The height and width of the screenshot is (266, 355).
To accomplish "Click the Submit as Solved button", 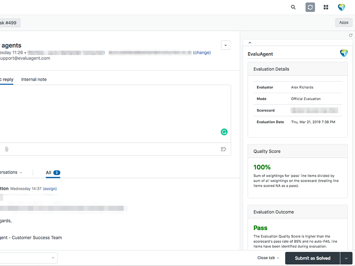I will point(312,258).
